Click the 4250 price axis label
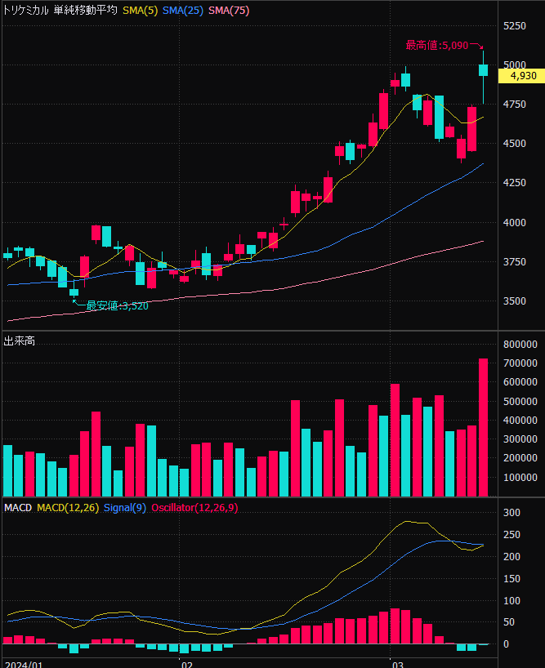The width and height of the screenshot is (545, 668). tap(514, 183)
